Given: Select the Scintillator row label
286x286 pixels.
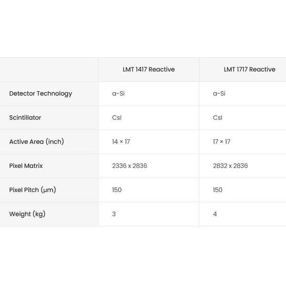Looking at the screenshot, I should click(x=25, y=118).
